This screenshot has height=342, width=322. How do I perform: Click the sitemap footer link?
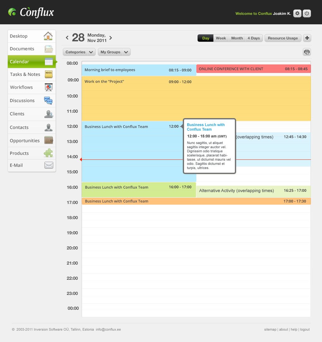tap(270, 329)
